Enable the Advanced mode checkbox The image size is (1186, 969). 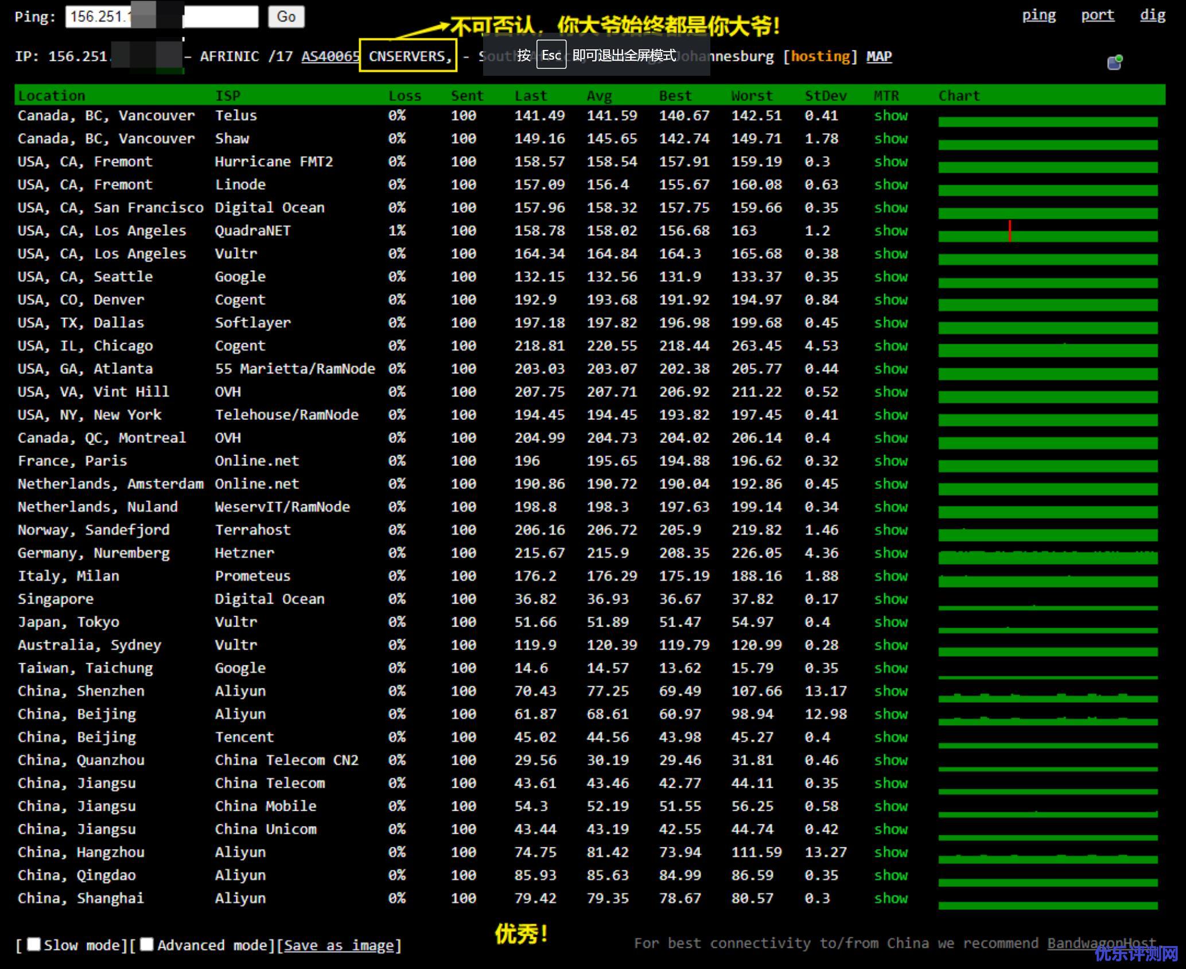point(147,944)
